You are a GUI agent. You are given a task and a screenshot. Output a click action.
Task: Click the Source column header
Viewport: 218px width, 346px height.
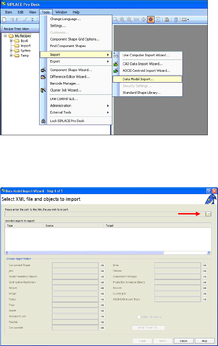pos(73,226)
